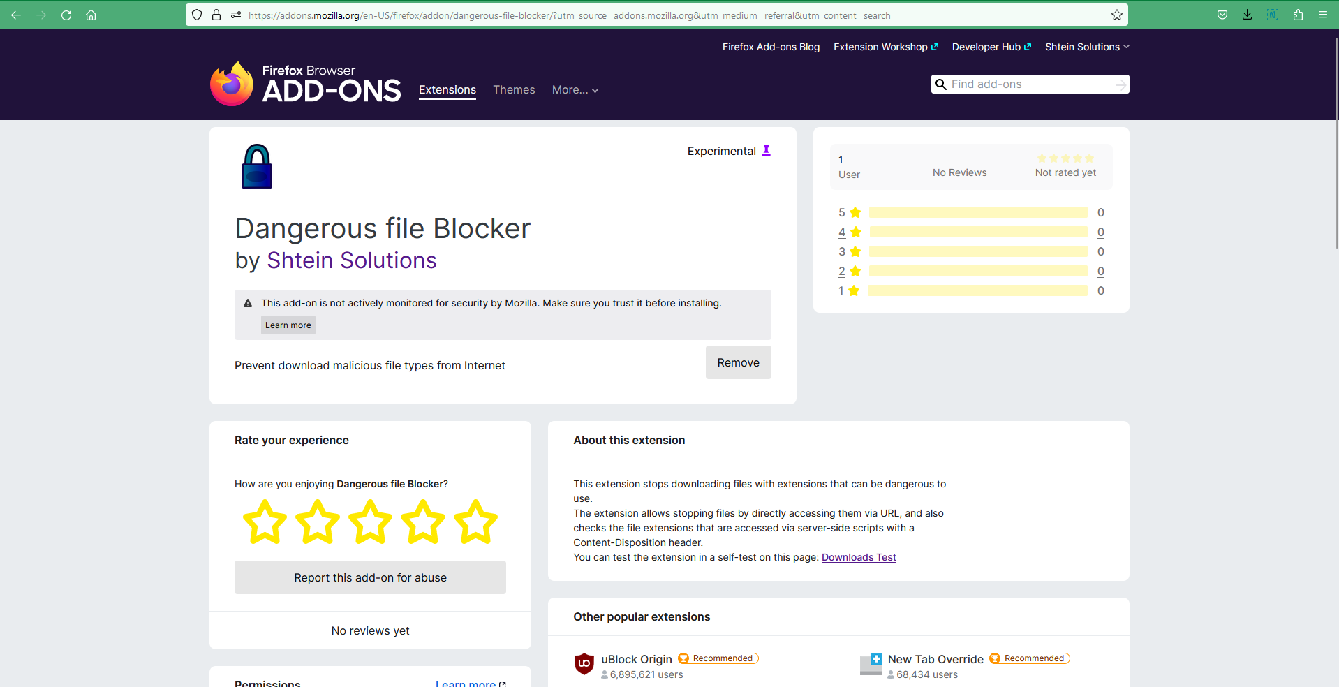Viewport: 1339px width, 687px height.
Task: Click the 5 star review count 0
Action: tap(1101, 212)
